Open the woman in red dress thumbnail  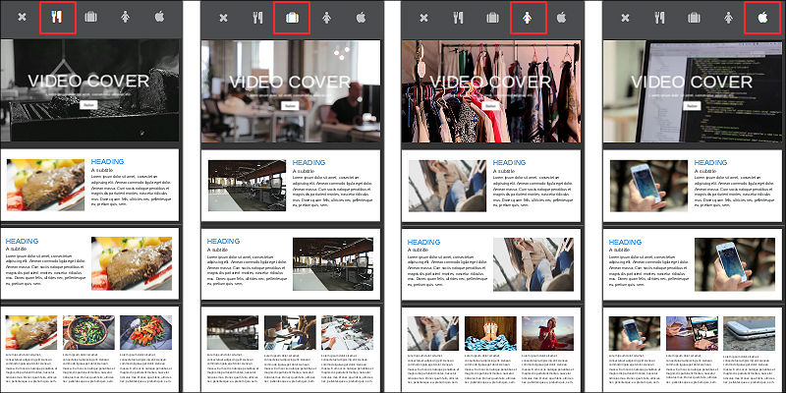pyautogui.click(x=548, y=333)
